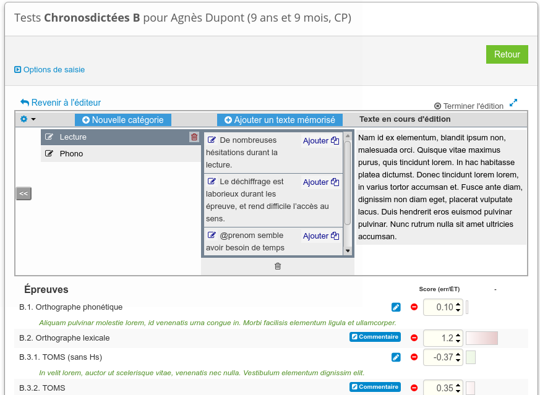Add 'De nombreuses hésitations' text via Ajouter
The width and height of the screenshot is (540, 395).
[321, 141]
